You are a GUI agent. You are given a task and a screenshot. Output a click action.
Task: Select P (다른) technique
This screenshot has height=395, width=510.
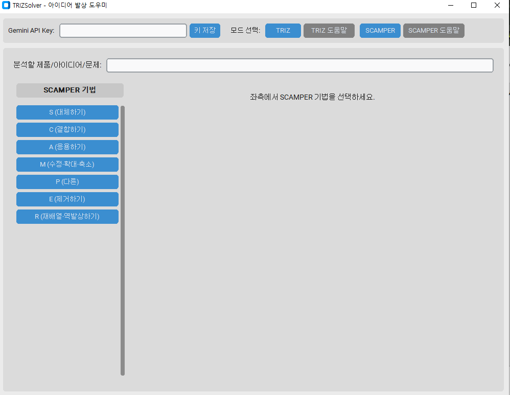click(67, 182)
